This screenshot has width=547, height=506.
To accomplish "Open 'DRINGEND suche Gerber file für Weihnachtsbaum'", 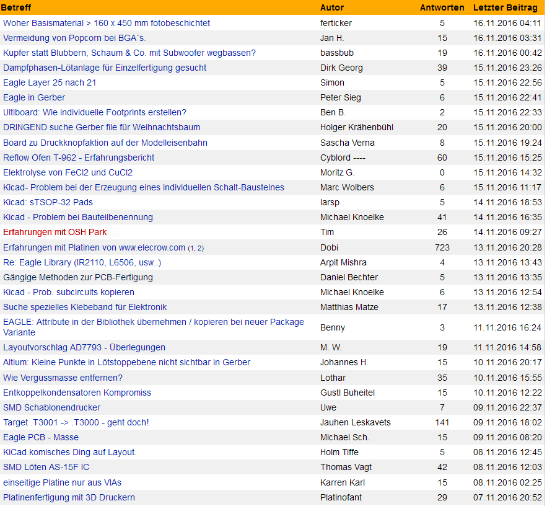I will tap(102, 128).
